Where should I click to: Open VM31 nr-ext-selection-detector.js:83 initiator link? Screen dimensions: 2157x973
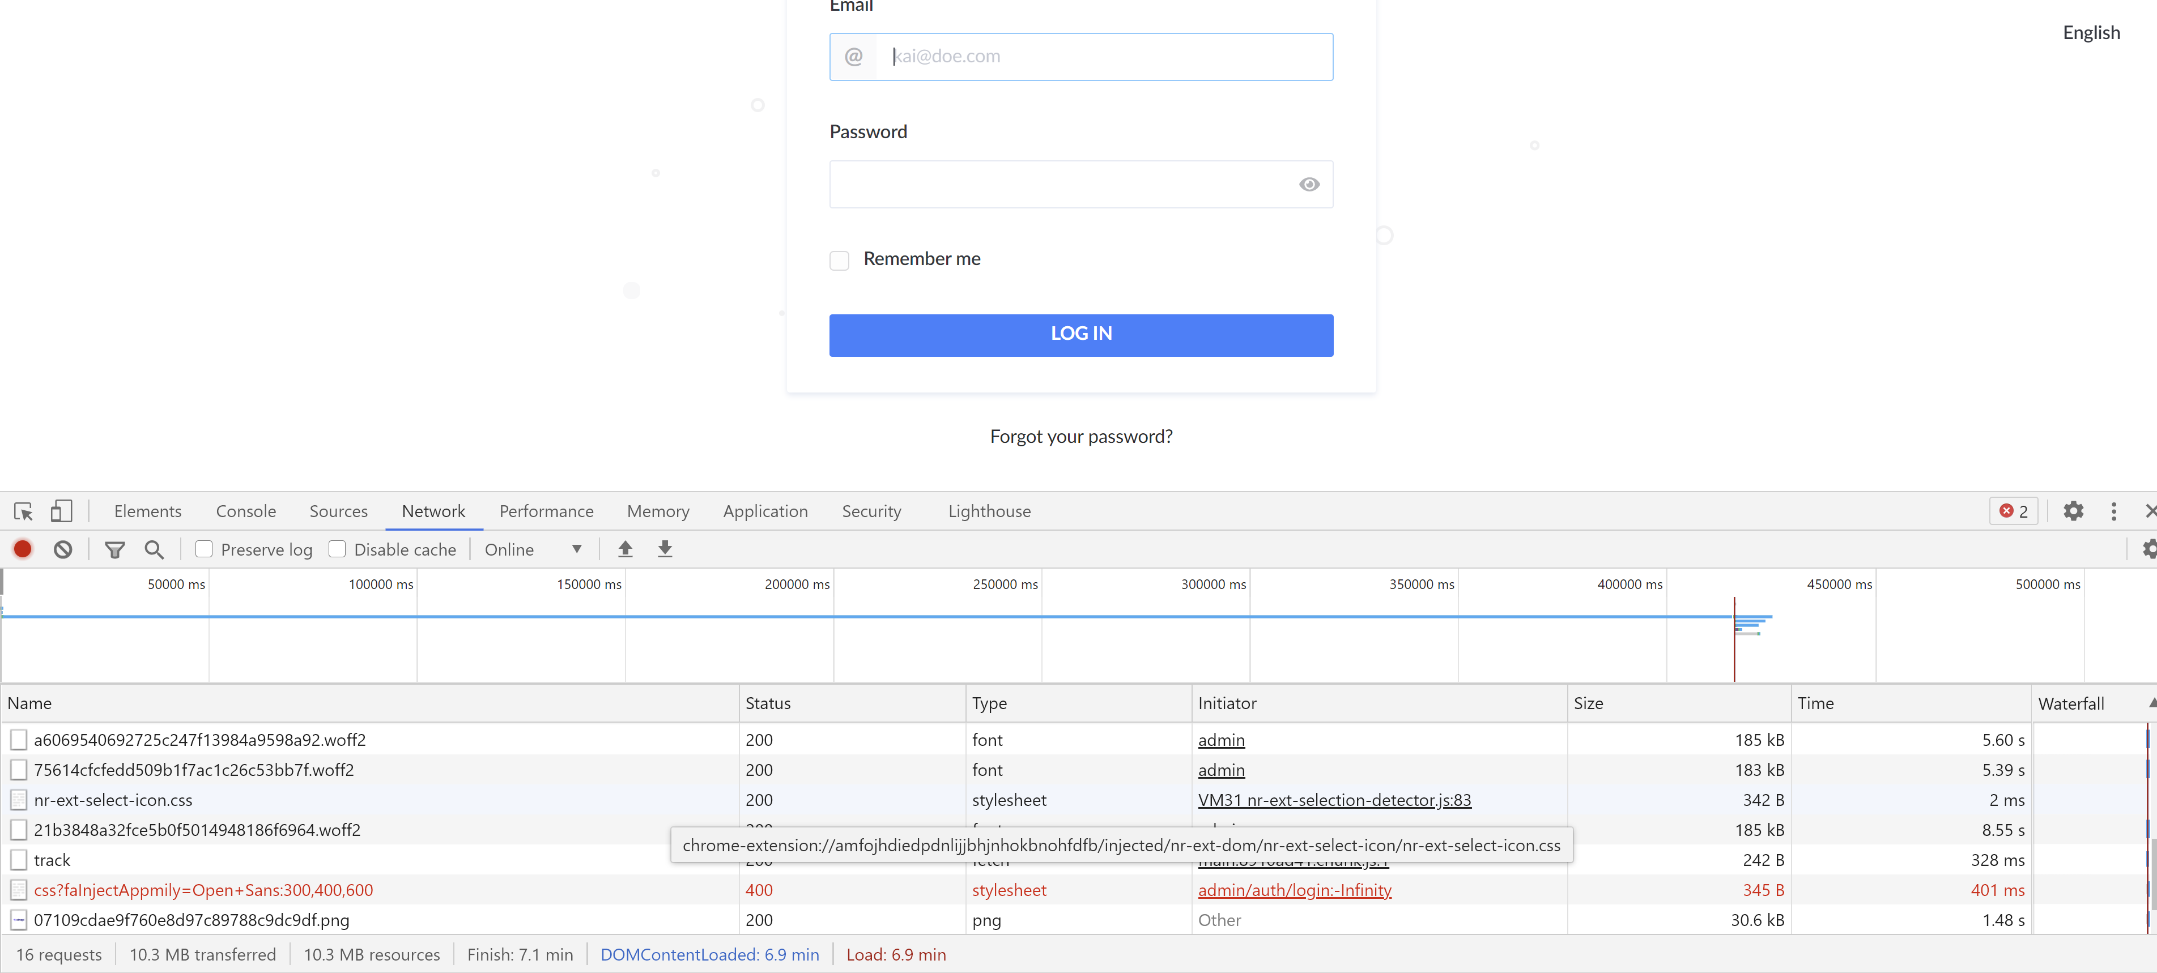[1334, 800]
